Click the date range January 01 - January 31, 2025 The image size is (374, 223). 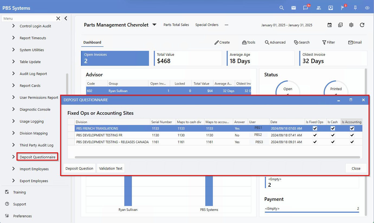click(x=287, y=25)
